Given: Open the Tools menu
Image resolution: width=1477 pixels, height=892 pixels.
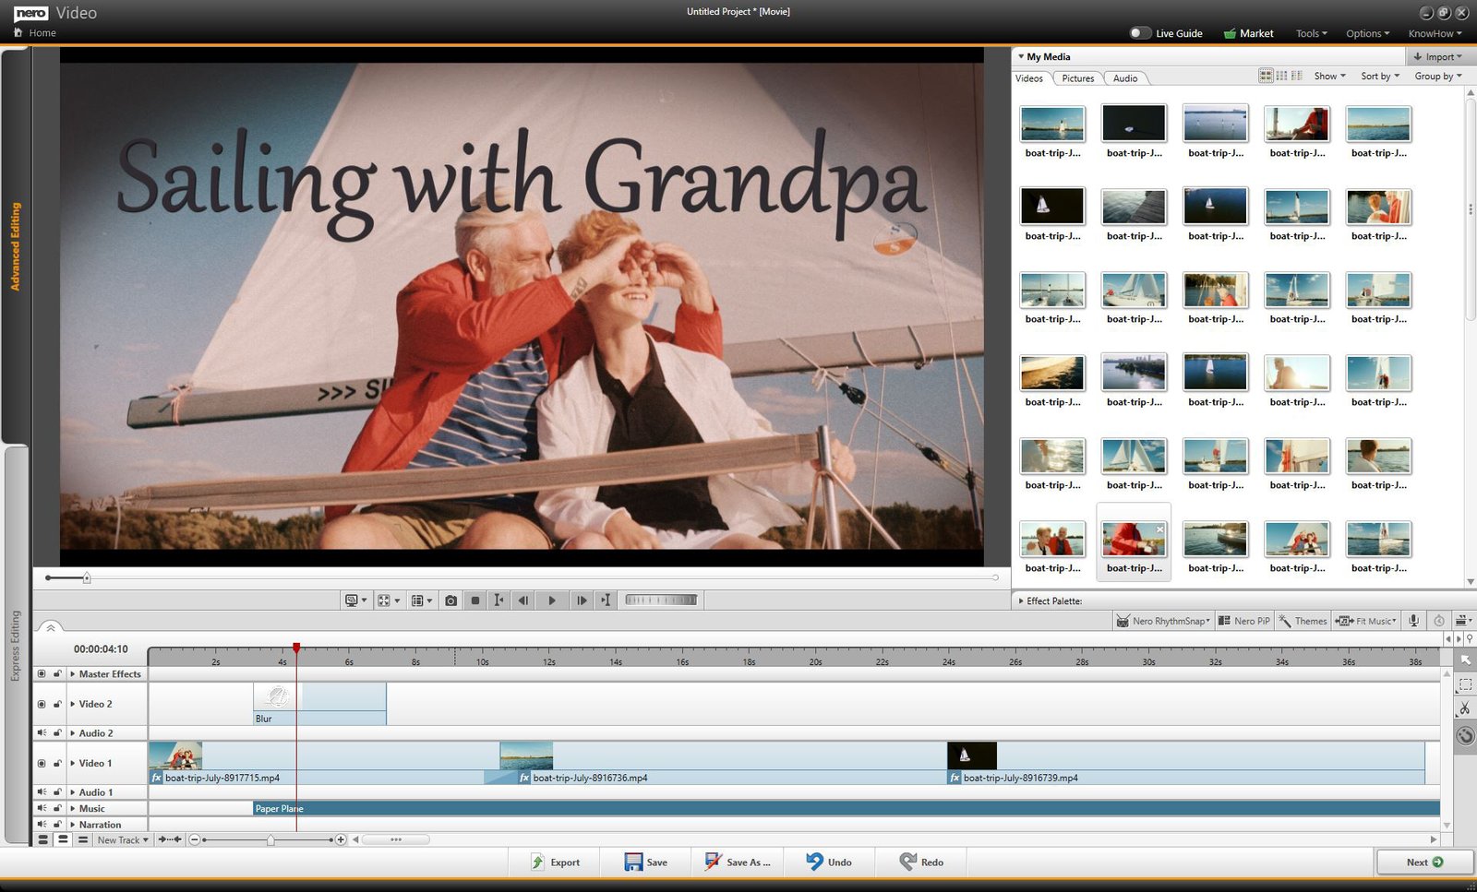Looking at the screenshot, I should pyautogui.click(x=1311, y=33).
